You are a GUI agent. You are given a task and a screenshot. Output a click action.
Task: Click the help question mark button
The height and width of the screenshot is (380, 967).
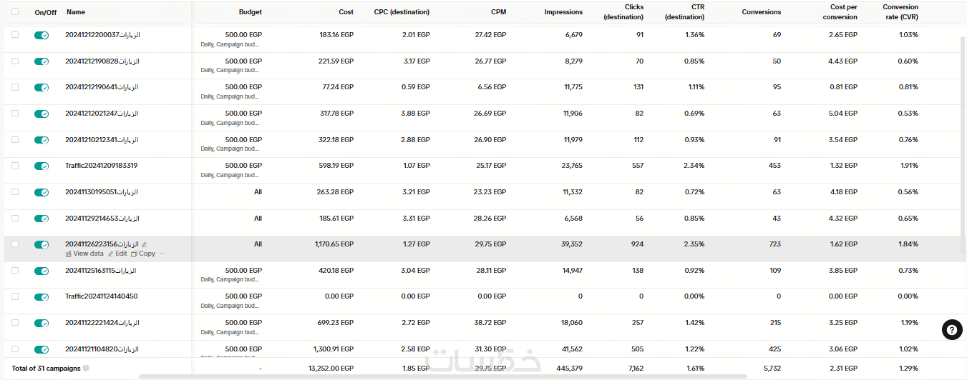[x=951, y=329]
